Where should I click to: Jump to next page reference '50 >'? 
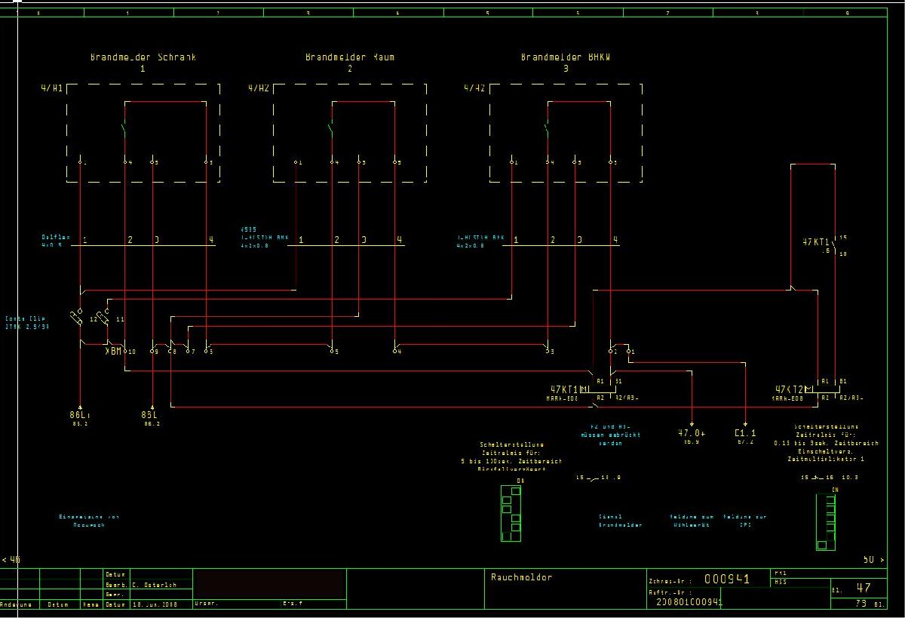click(873, 559)
